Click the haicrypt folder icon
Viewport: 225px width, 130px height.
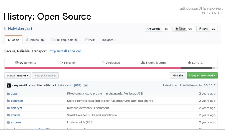(x=8, y=108)
